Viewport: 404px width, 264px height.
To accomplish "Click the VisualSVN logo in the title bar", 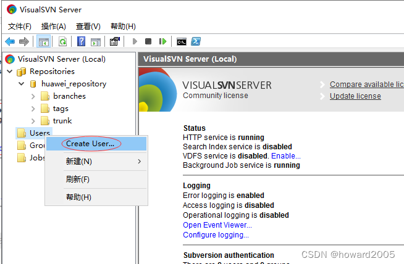I will pos(12,9).
